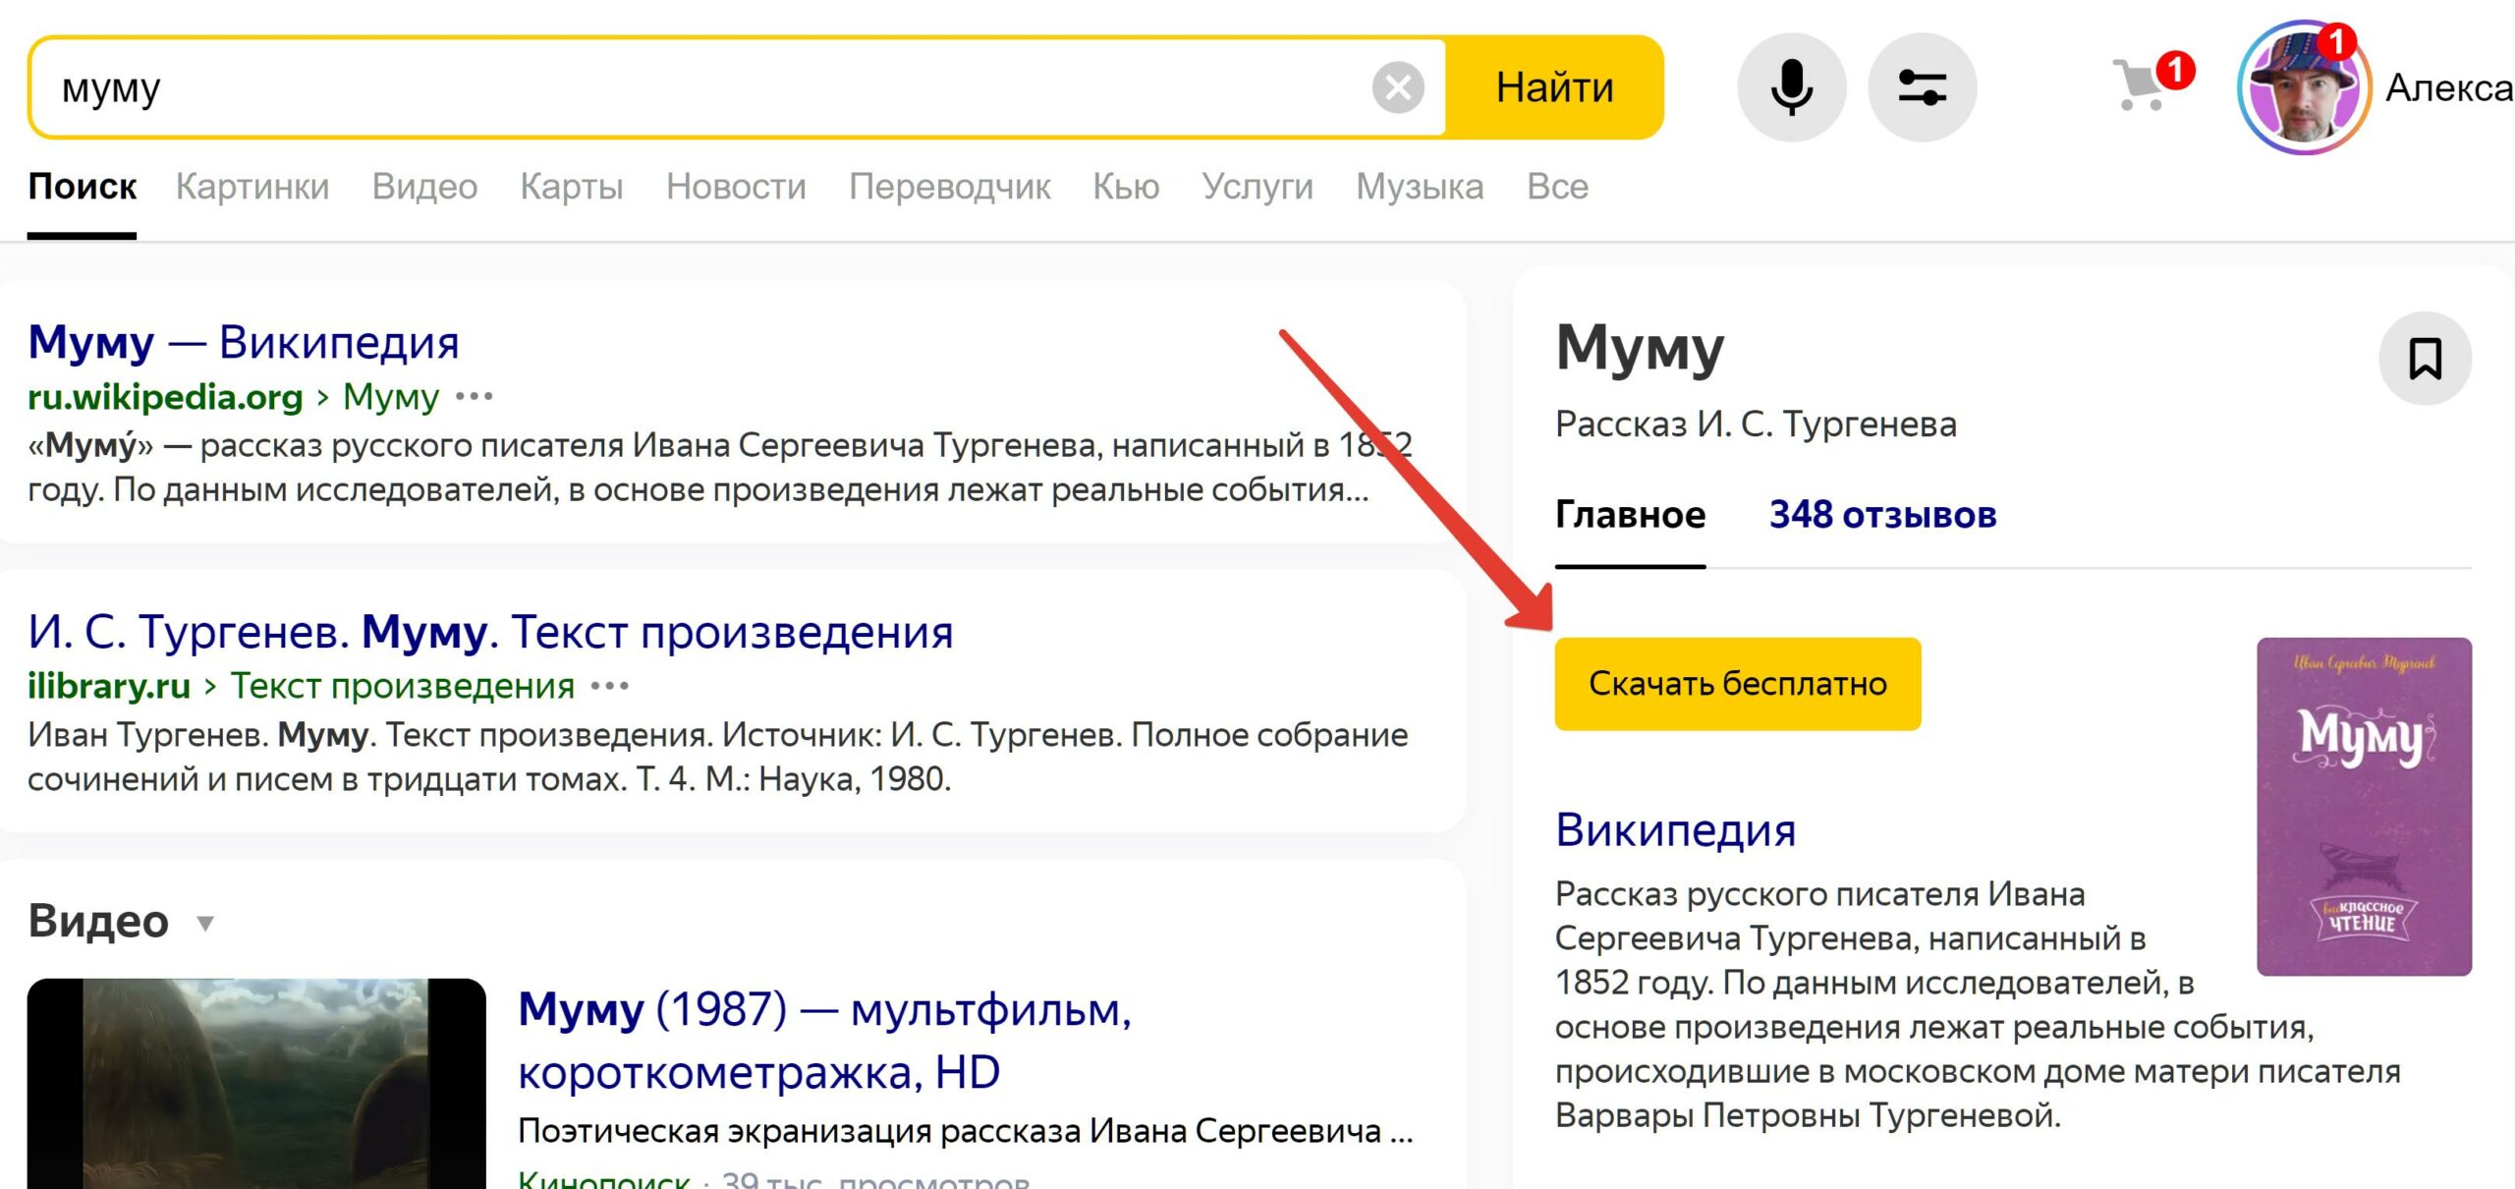This screenshot has height=1189, width=2515.
Task: Start voice search with the microphone icon
Action: pyautogui.click(x=1792, y=87)
